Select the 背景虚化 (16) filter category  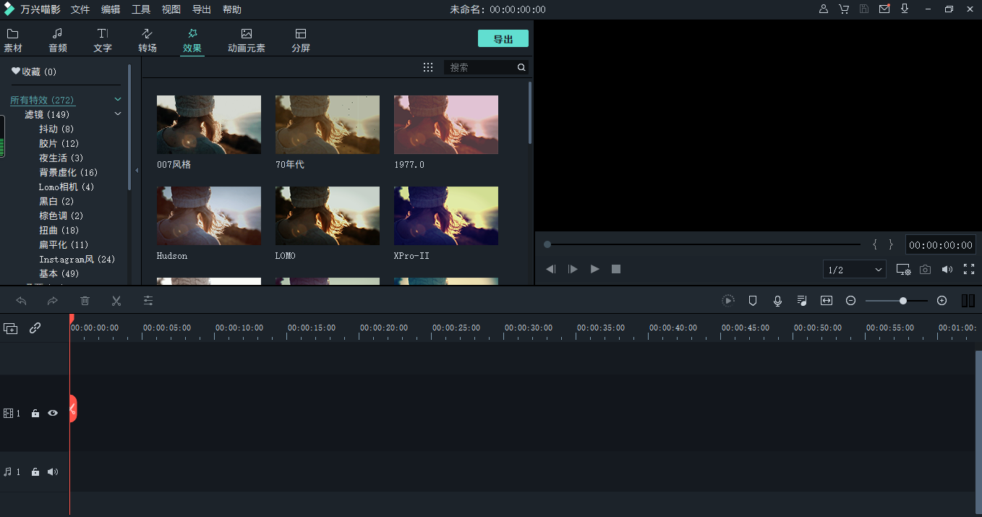click(68, 172)
